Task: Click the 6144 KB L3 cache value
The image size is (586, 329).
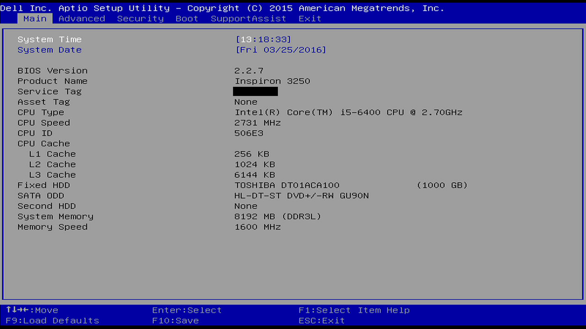Action: point(255,174)
